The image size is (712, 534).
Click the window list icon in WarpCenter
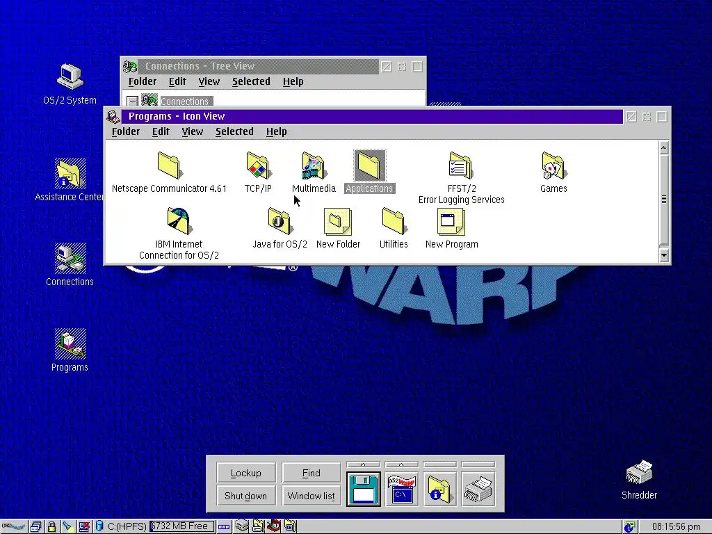[x=36, y=527]
